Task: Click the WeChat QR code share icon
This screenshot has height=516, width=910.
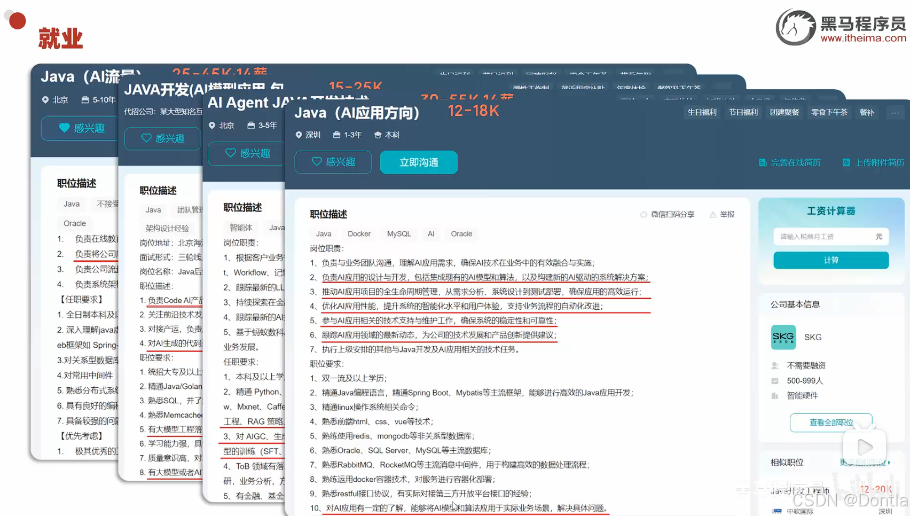Action: [x=643, y=214]
